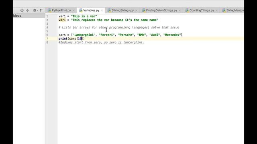Click the Collapse All icon in project toolbar
This screenshot has height=144, width=257.
(27, 10)
